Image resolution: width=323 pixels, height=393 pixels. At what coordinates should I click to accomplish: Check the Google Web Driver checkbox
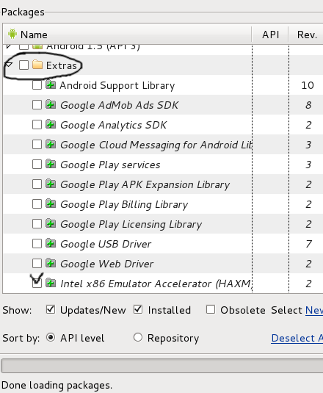(x=37, y=263)
